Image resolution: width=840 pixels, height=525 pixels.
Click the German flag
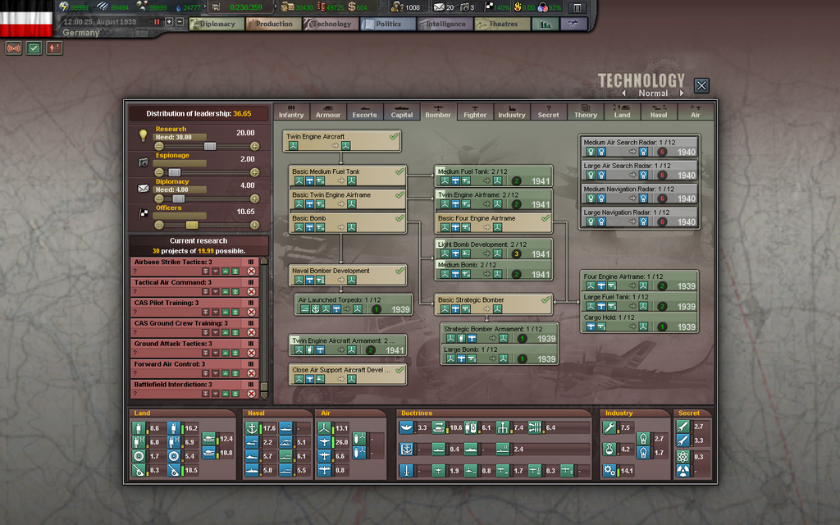(x=26, y=19)
